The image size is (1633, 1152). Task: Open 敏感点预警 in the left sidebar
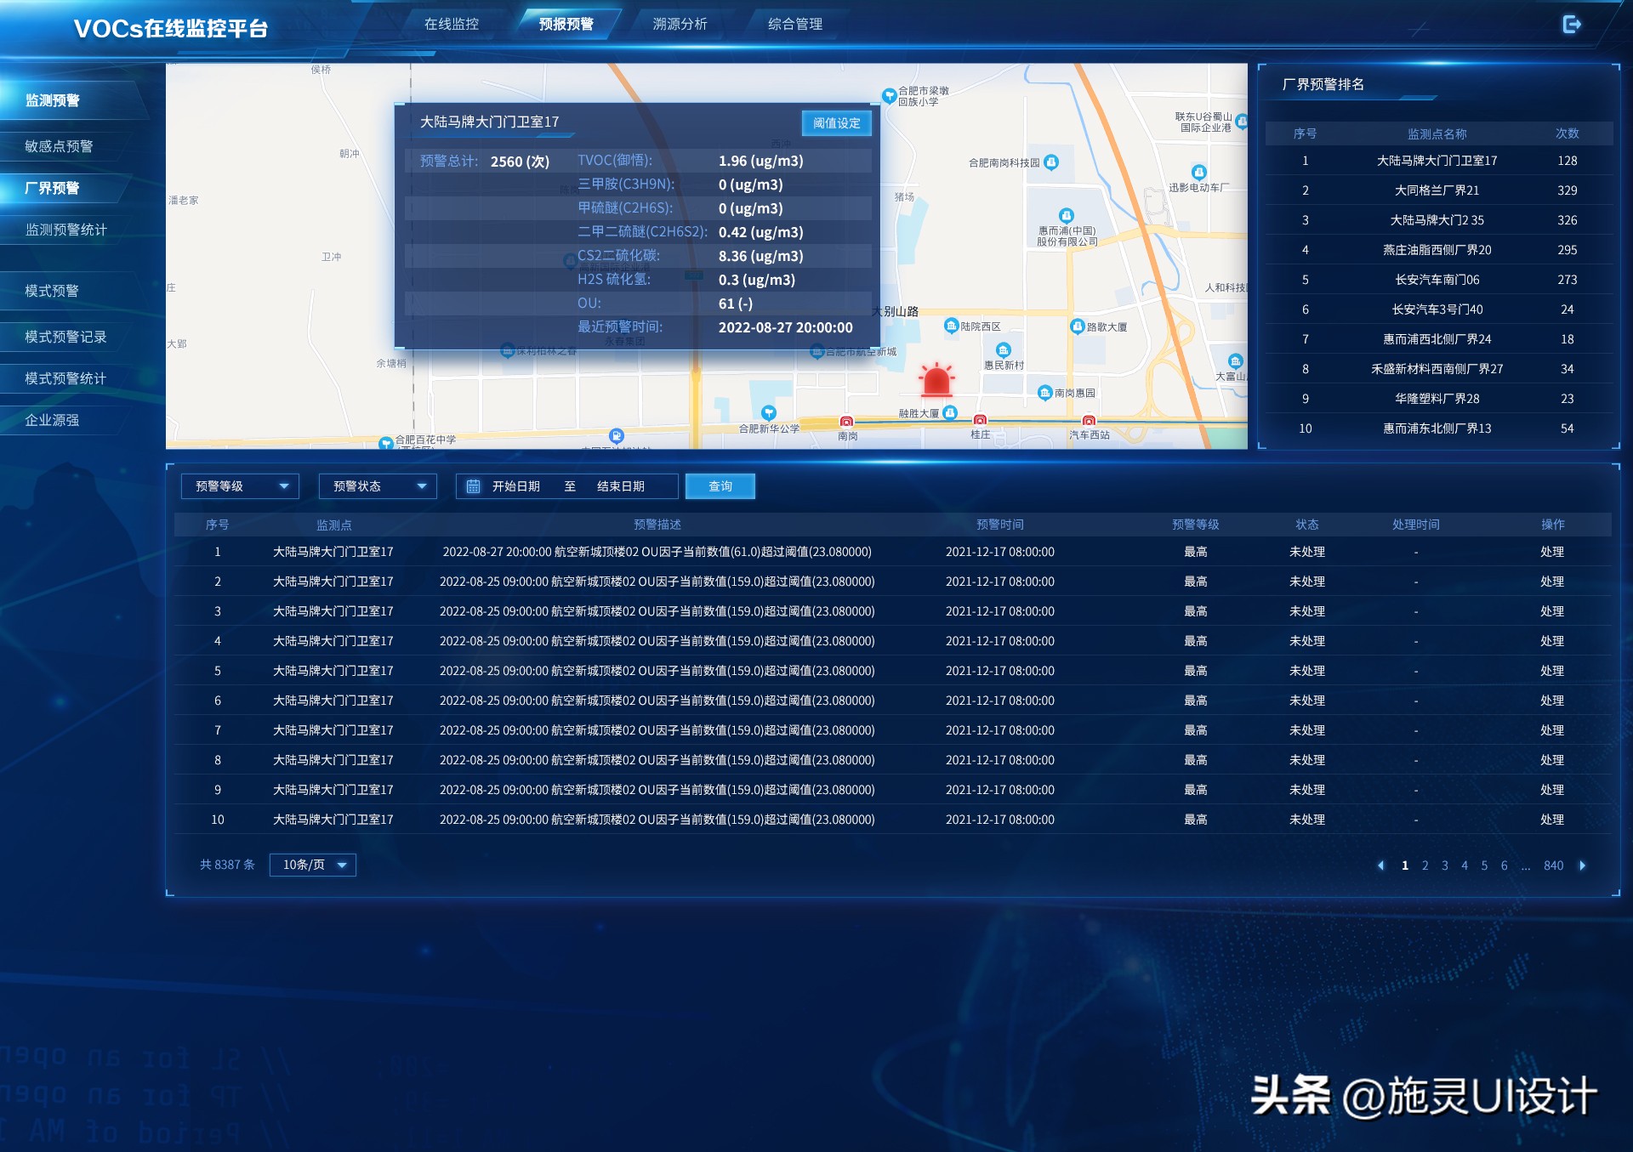58,146
